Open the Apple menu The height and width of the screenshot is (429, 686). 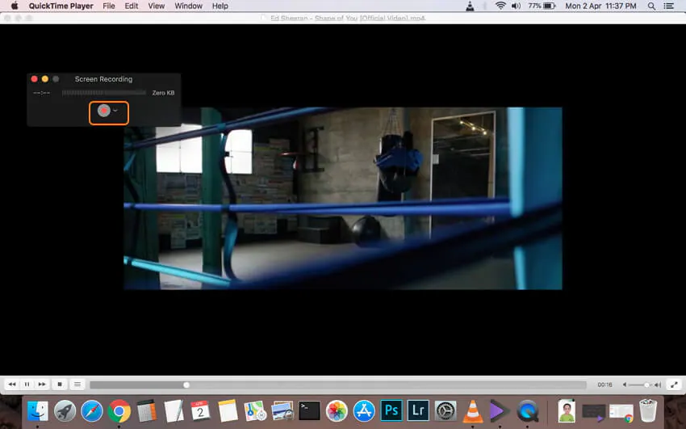pos(15,6)
